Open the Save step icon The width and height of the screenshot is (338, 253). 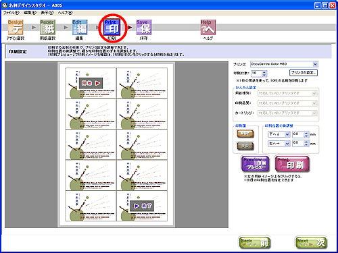144,27
